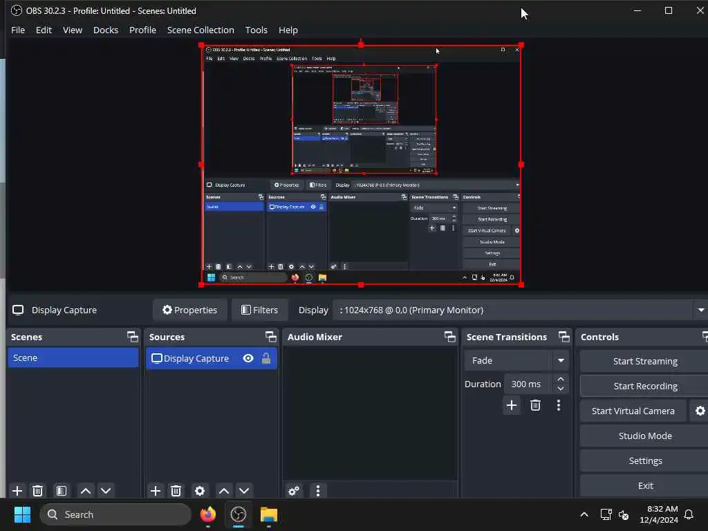Open Audio Mixer three-dot menu
The height and width of the screenshot is (531, 708).
(318, 491)
